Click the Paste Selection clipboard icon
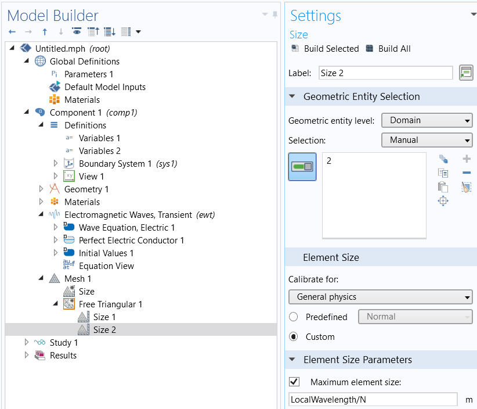 pos(443,187)
